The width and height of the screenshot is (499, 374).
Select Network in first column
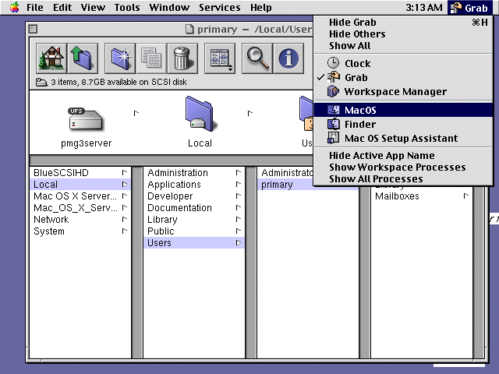[x=80, y=220]
